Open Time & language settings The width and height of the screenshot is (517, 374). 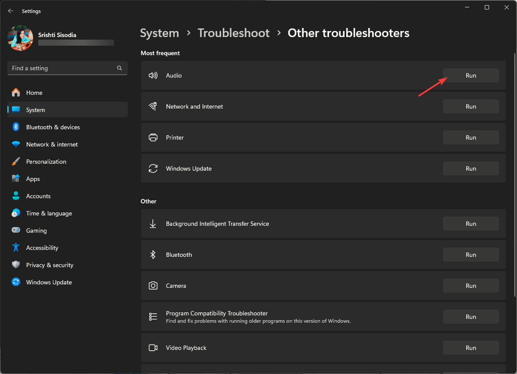coord(68,213)
